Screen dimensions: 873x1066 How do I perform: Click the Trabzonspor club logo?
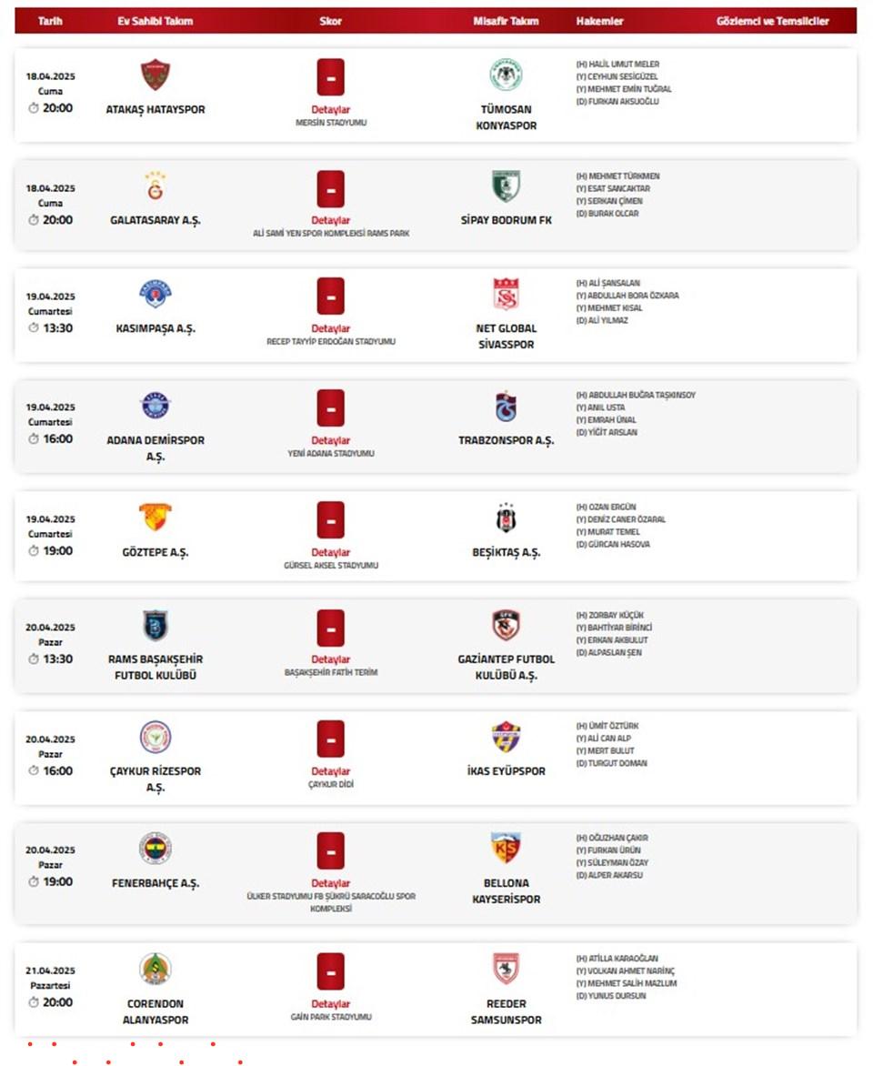click(x=506, y=407)
